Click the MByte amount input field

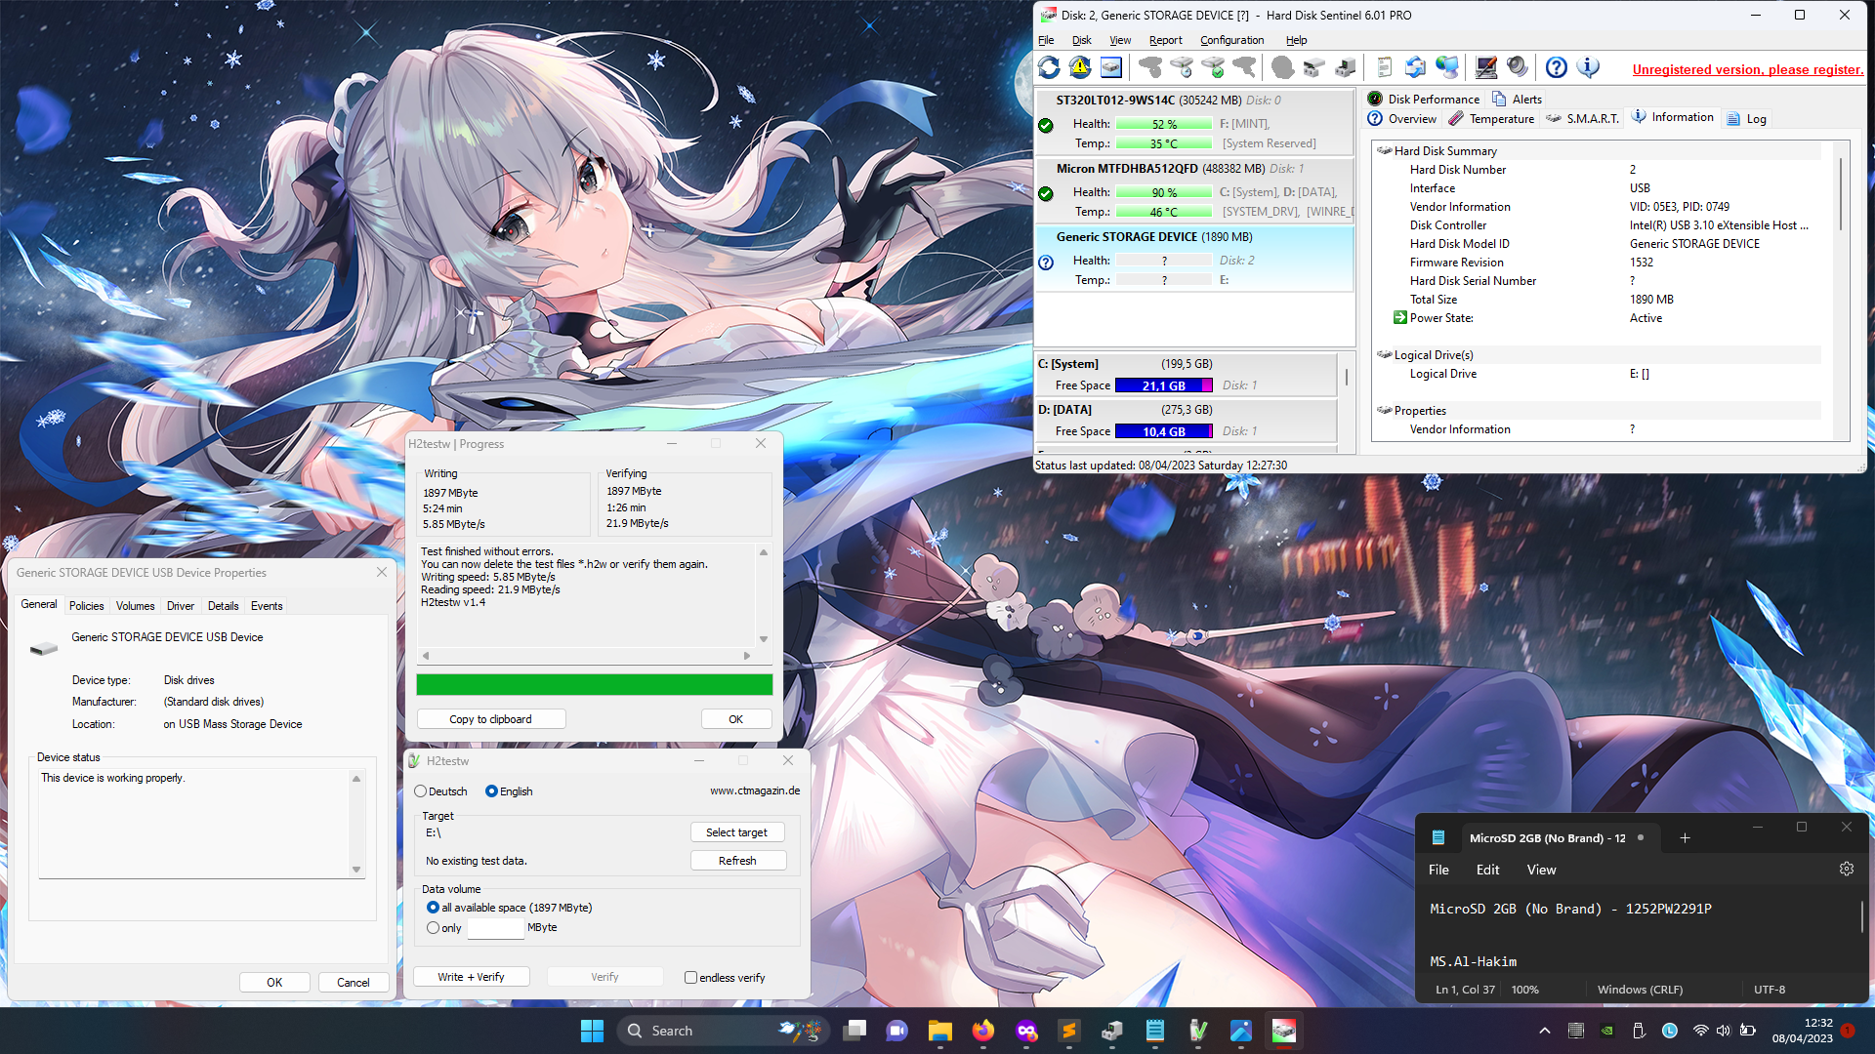coord(496,928)
